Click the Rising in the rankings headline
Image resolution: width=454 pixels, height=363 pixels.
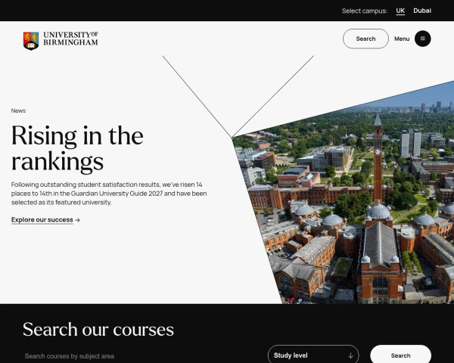(77, 148)
